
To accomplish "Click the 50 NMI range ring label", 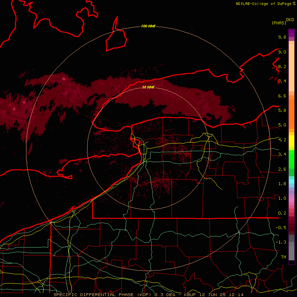I will [148, 87].
